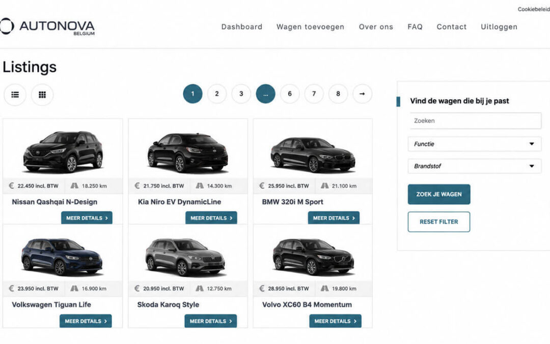
Task: Click the BMW 320i car image
Action: [313, 154]
